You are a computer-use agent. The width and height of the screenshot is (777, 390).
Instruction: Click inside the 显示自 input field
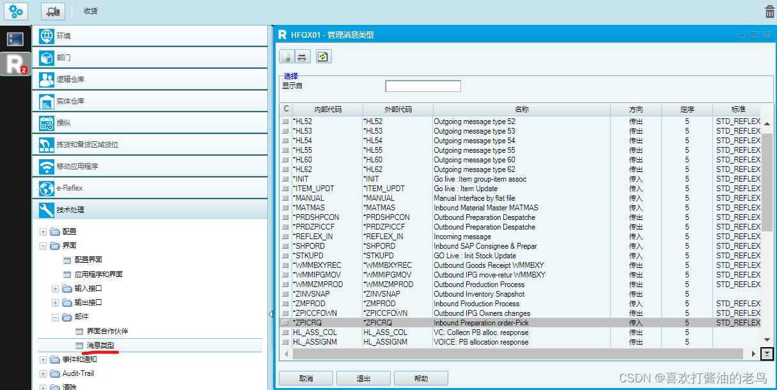coord(422,86)
